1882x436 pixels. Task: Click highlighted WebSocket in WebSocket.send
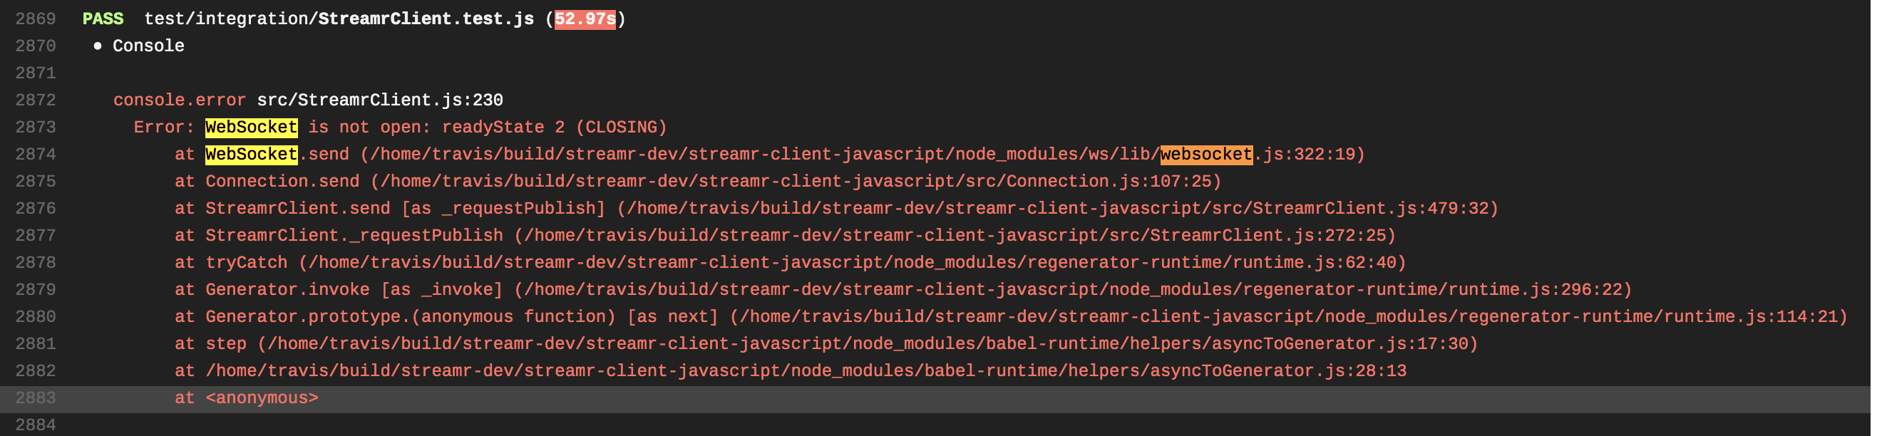(x=252, y=154)
